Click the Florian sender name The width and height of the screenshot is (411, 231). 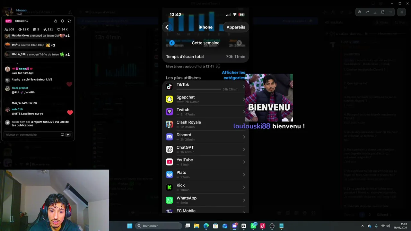pos(21,10)
